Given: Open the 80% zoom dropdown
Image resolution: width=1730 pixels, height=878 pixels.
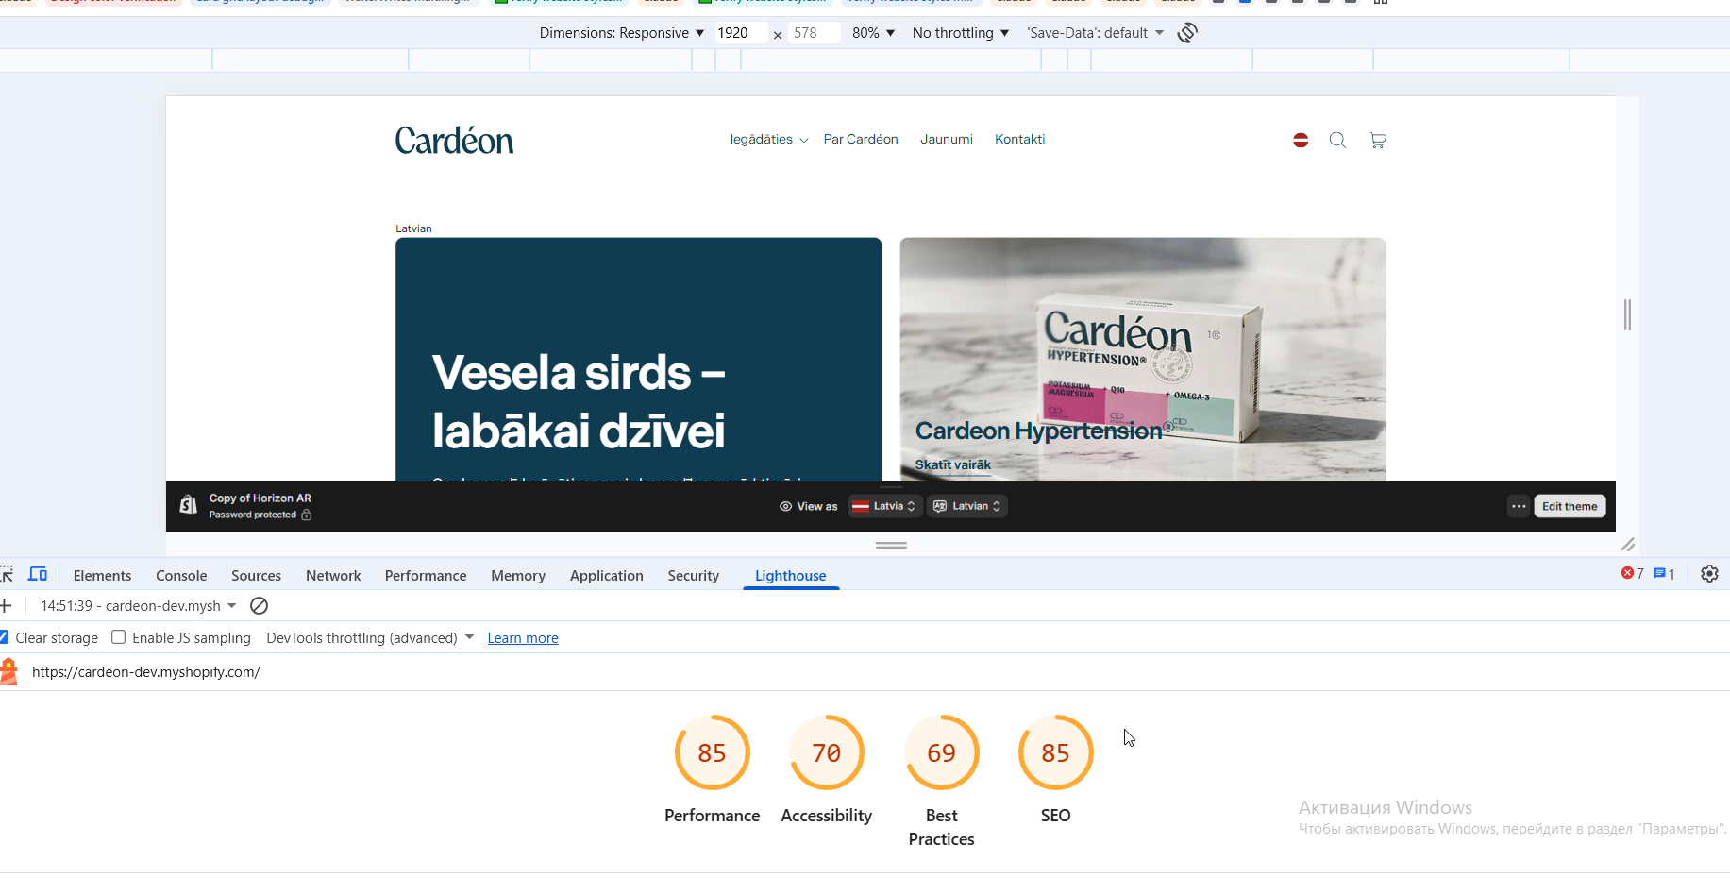Looking at the screenshot, I should click(x=873, y=33).
